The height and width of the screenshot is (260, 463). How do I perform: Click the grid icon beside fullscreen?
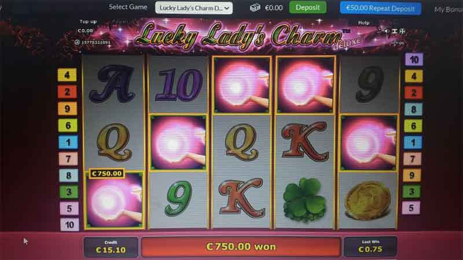click(x=402, y=31)
